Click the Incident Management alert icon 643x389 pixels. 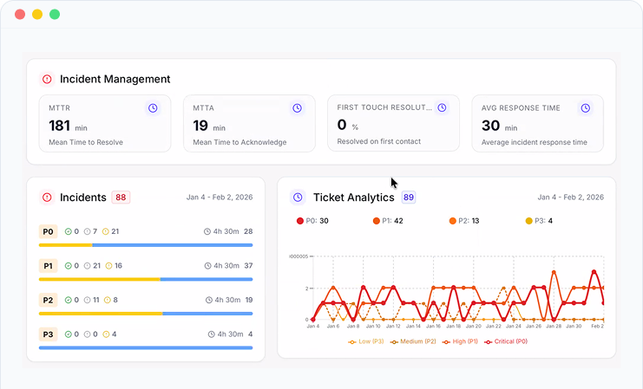click(46, 79)
